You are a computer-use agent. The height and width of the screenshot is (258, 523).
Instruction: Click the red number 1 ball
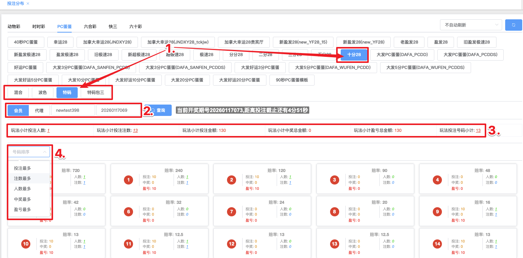pos(128,180)
